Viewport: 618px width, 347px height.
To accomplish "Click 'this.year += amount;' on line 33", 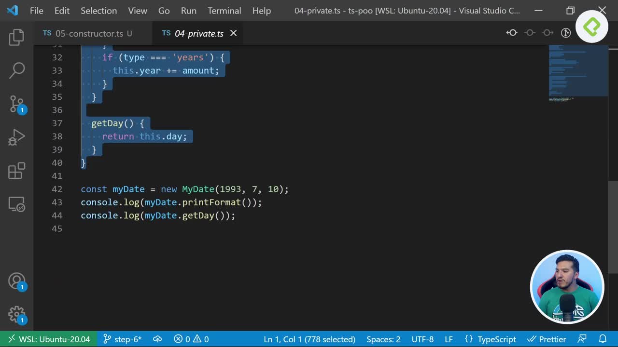I will 166,70.
